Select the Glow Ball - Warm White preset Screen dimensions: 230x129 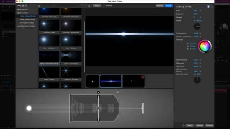click(x=71, y=26)
